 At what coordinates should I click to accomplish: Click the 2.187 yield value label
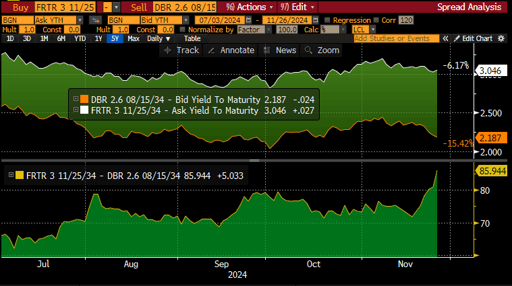tap(492, 138)
